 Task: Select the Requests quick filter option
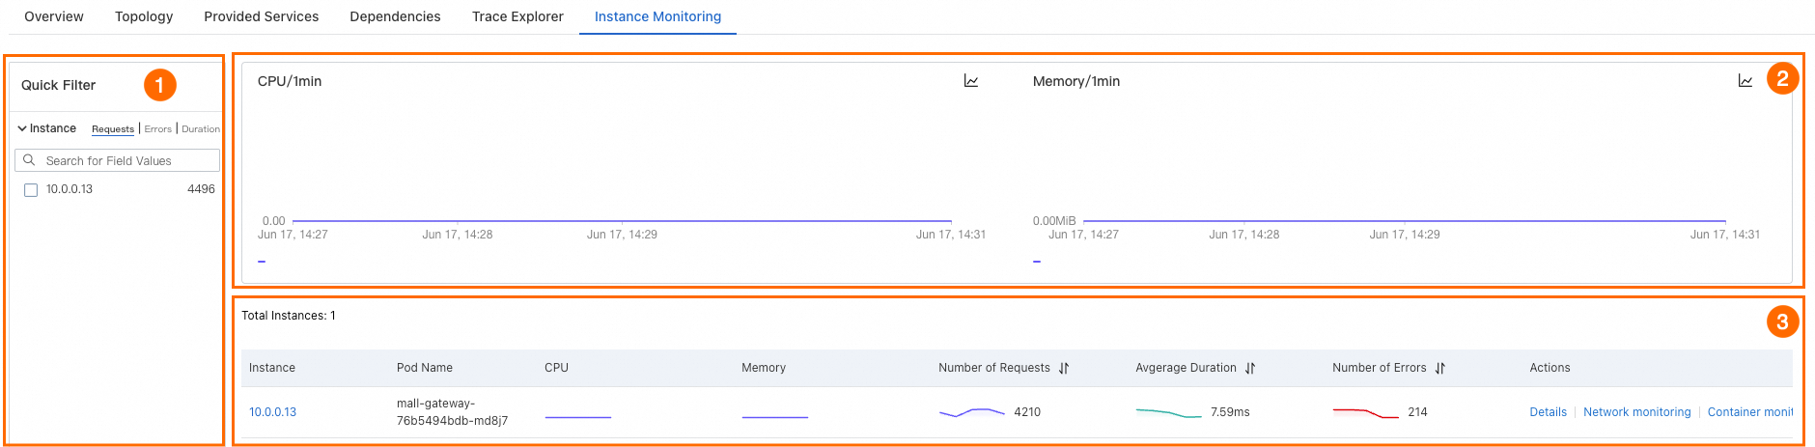click(113, 129)
